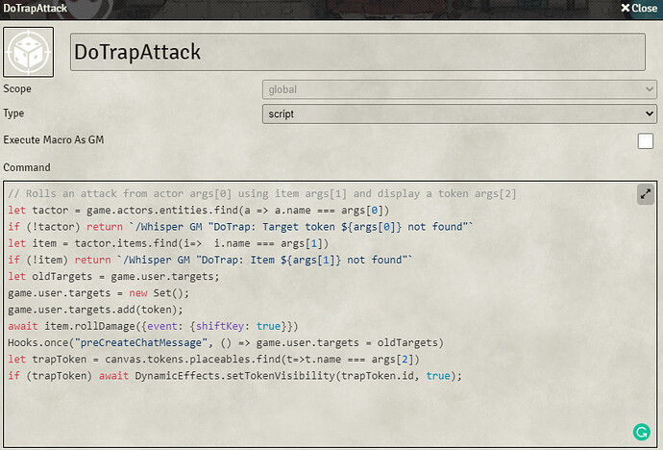
Task: Click the Execute Macro As GM label
Action: click(x=53, y=139)
